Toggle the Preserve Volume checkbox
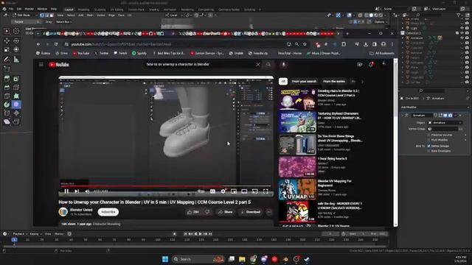 pos(428,135)
